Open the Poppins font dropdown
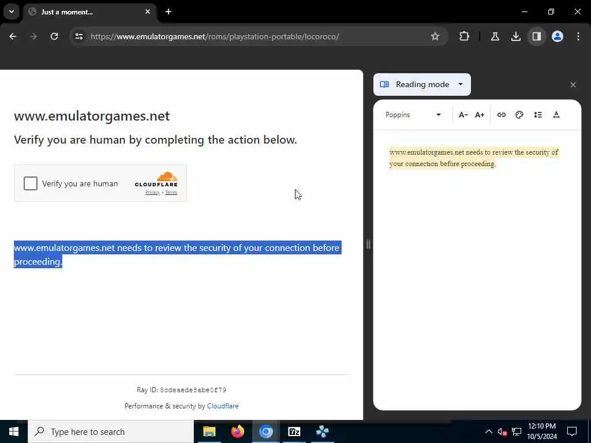Viewport: 591px width, 443px height. click(x=413, y=115)
